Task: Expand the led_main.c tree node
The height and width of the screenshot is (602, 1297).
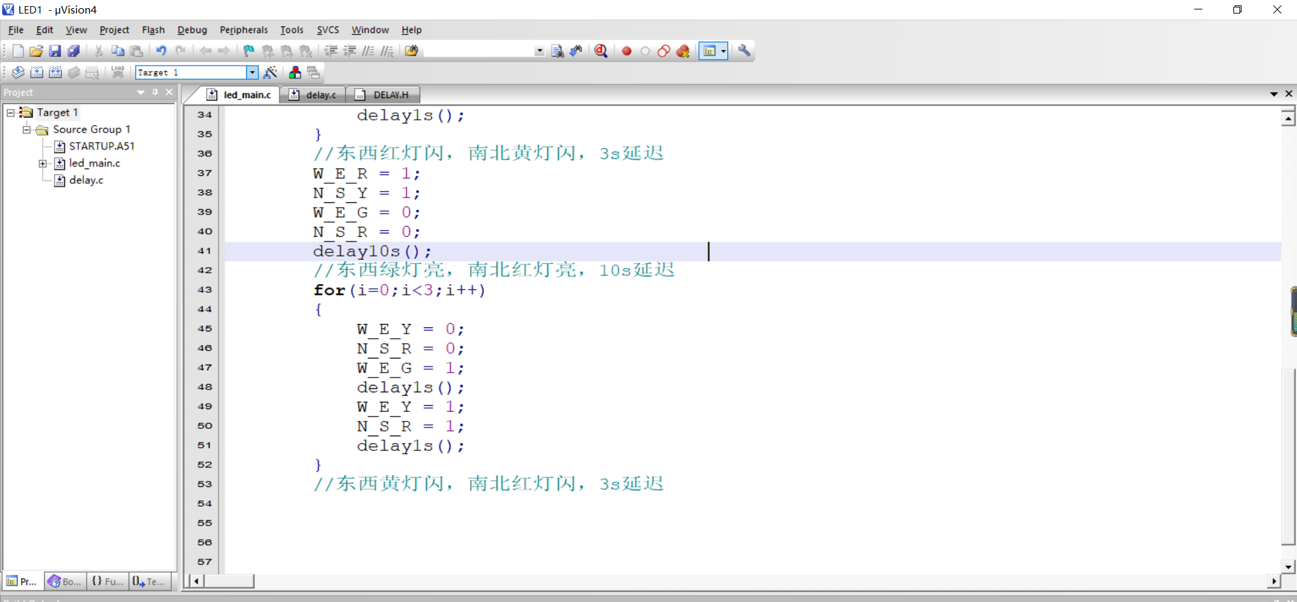Action: coord(43,163)
